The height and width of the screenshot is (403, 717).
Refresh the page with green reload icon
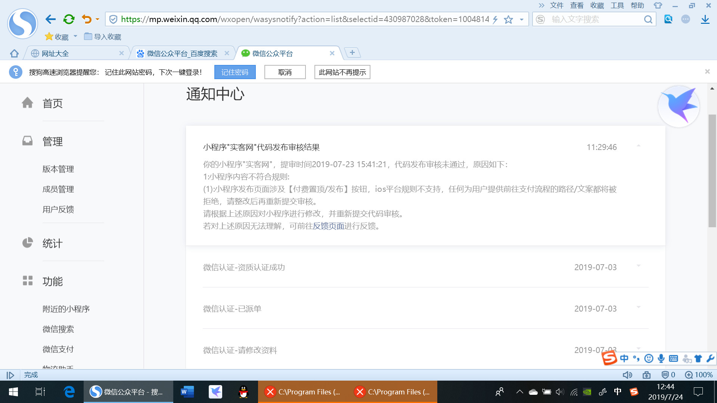[69, 19]
